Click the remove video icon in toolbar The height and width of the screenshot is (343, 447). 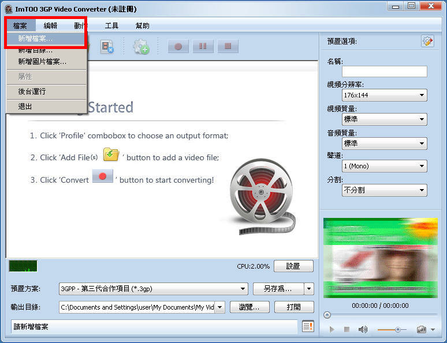pos(107,47)
